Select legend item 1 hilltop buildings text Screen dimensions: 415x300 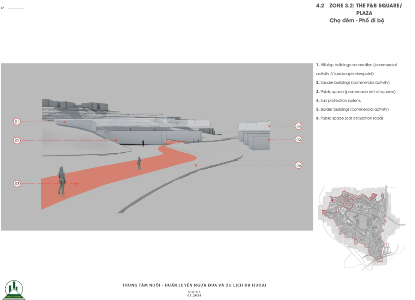(356, 65)
